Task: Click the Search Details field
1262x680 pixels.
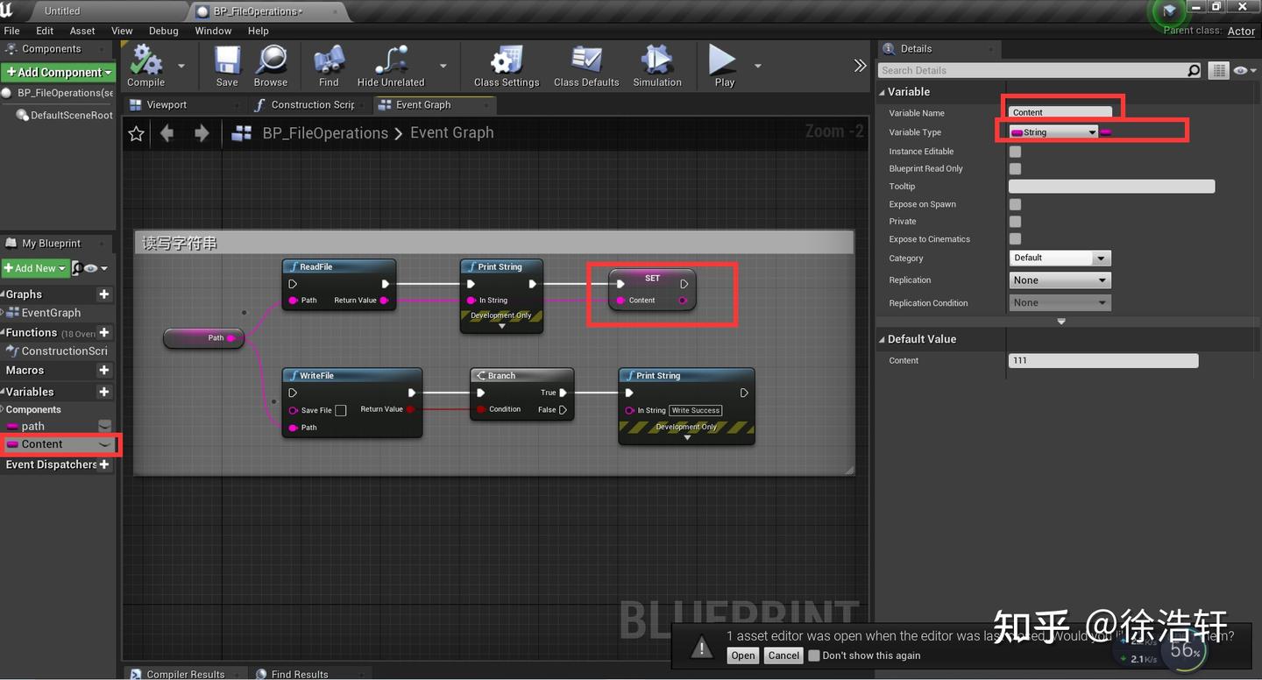Action: pyautogui.click(x=1039, y=70)
